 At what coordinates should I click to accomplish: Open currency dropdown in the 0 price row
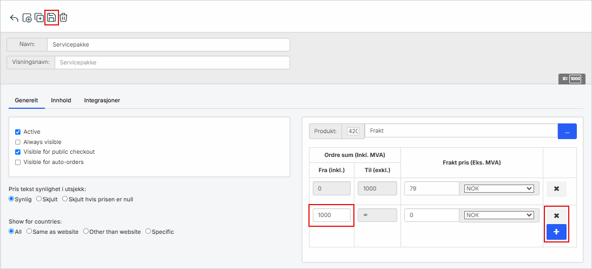pyautogui.click(x=499, y=215)
